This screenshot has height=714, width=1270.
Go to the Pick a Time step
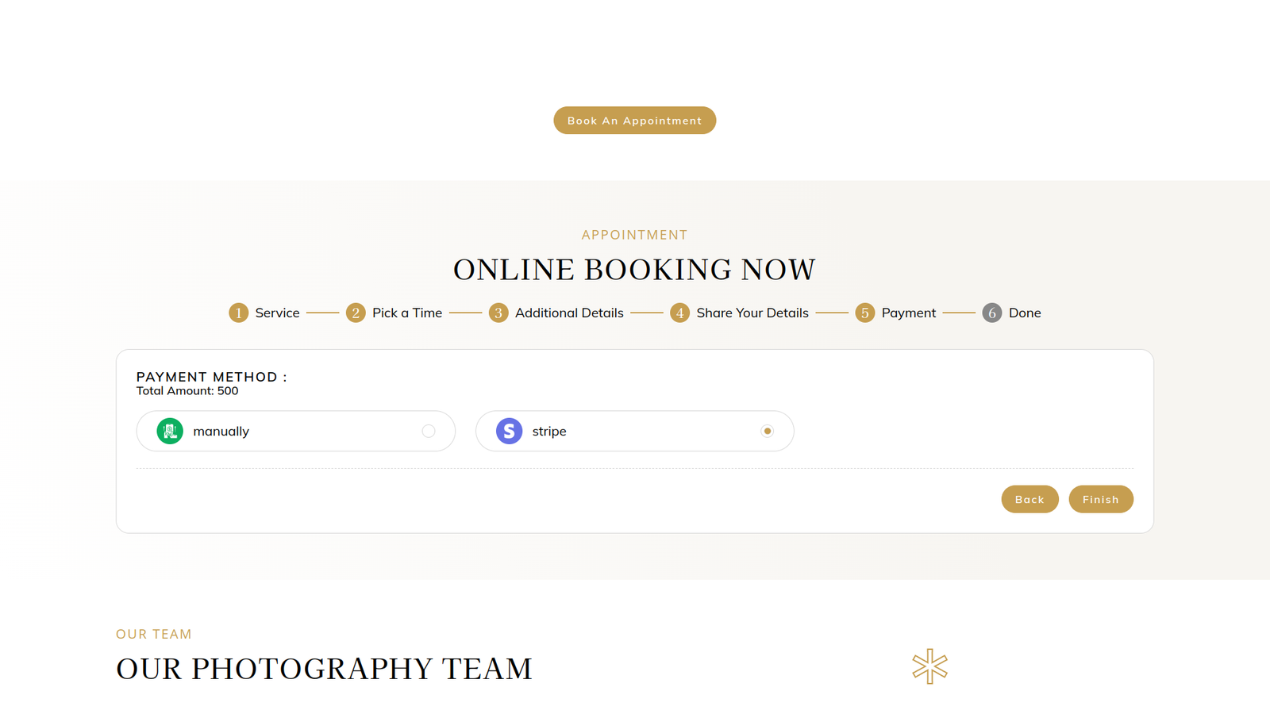coord(407,313)
